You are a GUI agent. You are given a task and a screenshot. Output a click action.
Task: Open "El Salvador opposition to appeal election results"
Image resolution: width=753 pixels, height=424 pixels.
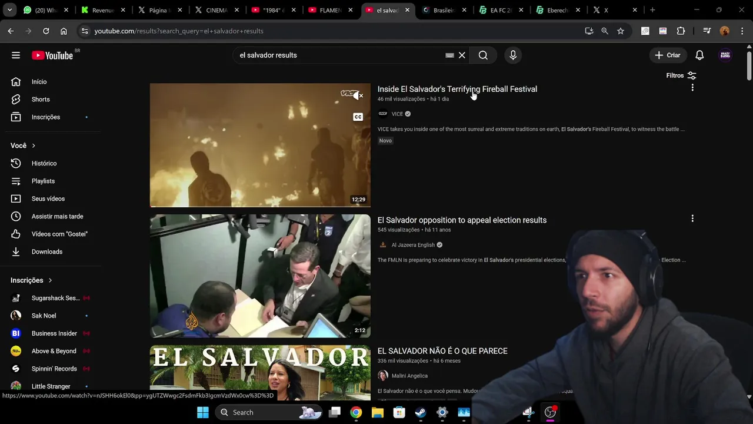(462, 220)
